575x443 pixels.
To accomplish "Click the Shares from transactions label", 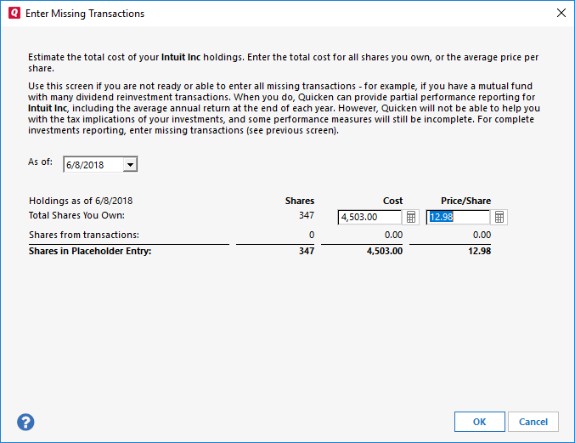I will pos(83,235).
